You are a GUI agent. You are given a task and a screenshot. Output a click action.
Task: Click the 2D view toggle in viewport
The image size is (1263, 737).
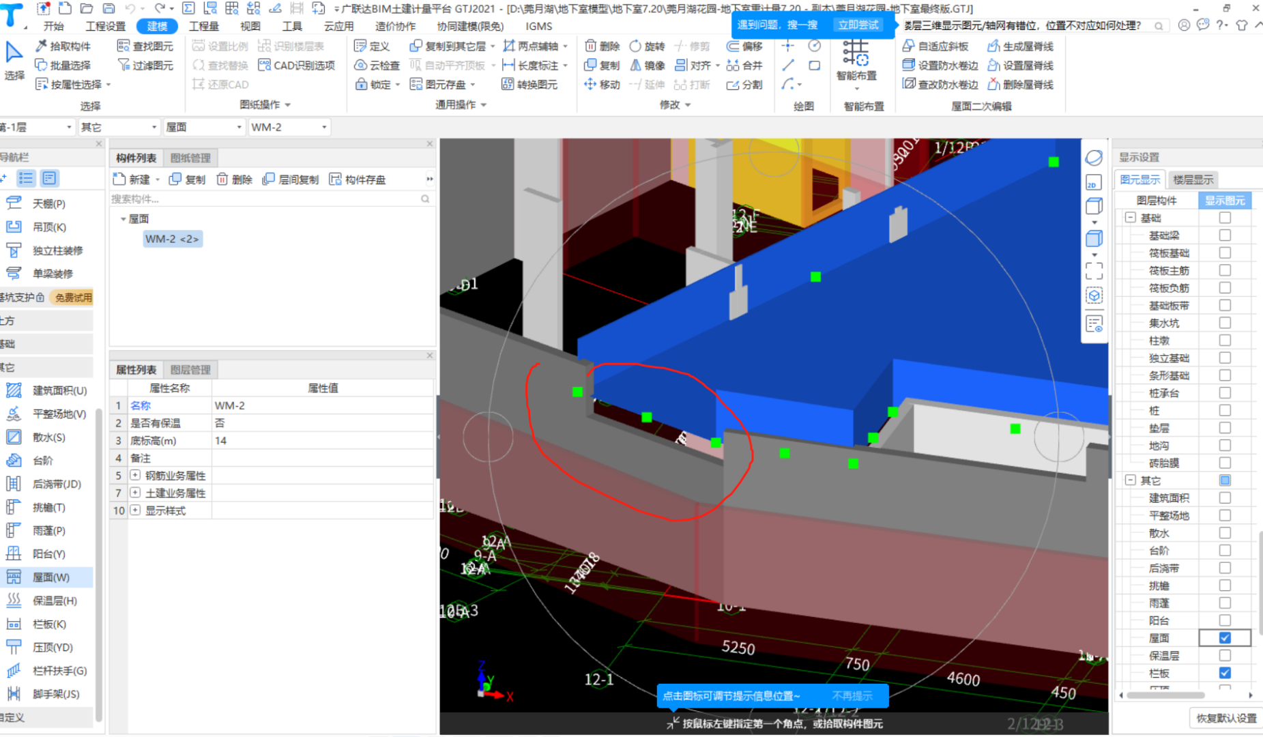click(x=1093, y=182)
